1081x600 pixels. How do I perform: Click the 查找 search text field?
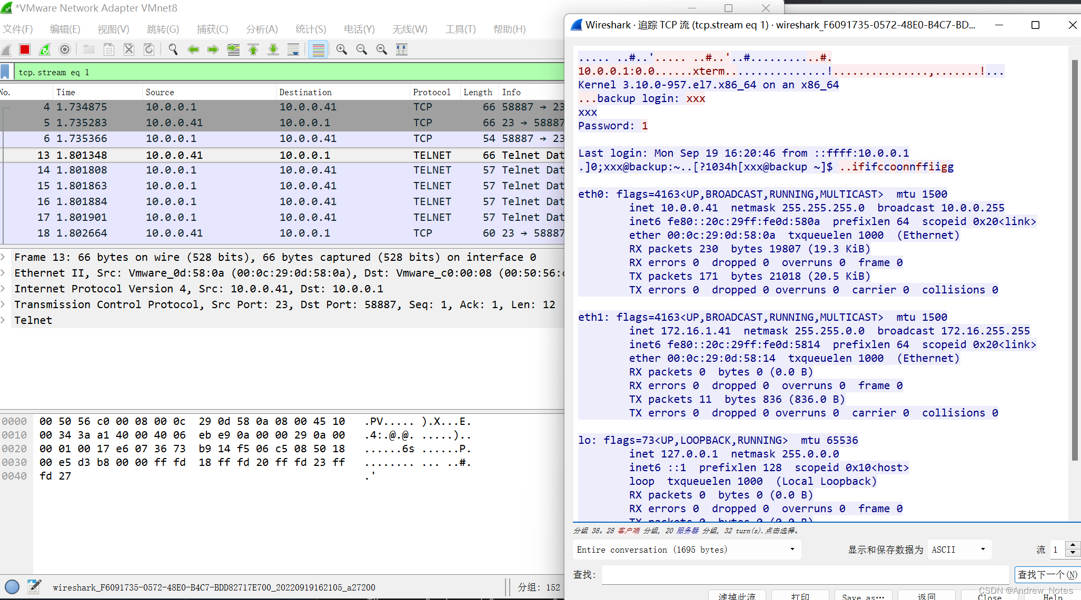click(805, 575)
